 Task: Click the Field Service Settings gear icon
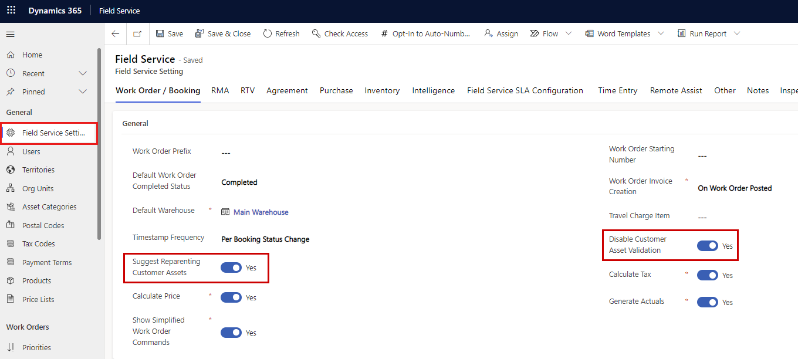[11, 133]
